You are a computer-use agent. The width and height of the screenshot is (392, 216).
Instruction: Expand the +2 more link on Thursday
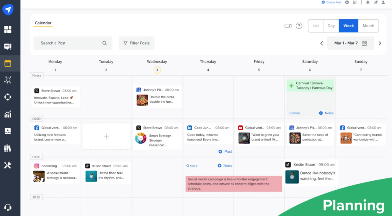point(191,165)
